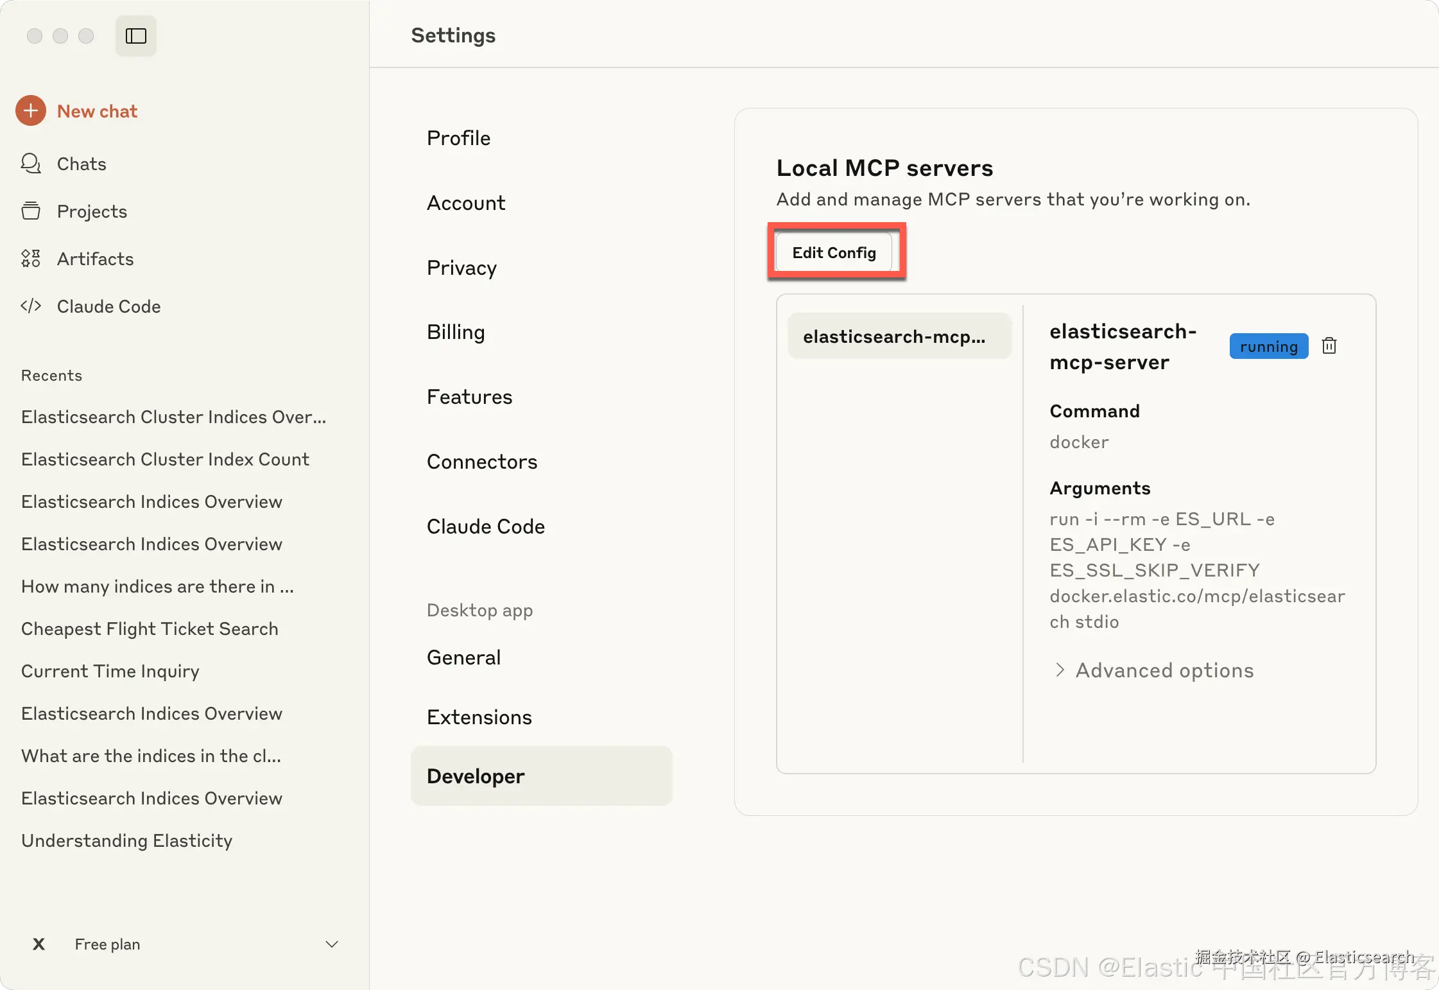Click the Arguments text starting with run -i --rm
Screen dimensions: 1439x990
(1197, 570)
